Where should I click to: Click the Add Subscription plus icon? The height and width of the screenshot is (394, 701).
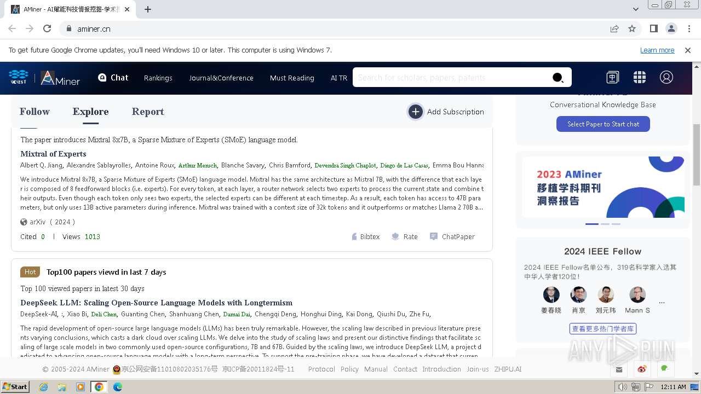[x=416, y=112]
